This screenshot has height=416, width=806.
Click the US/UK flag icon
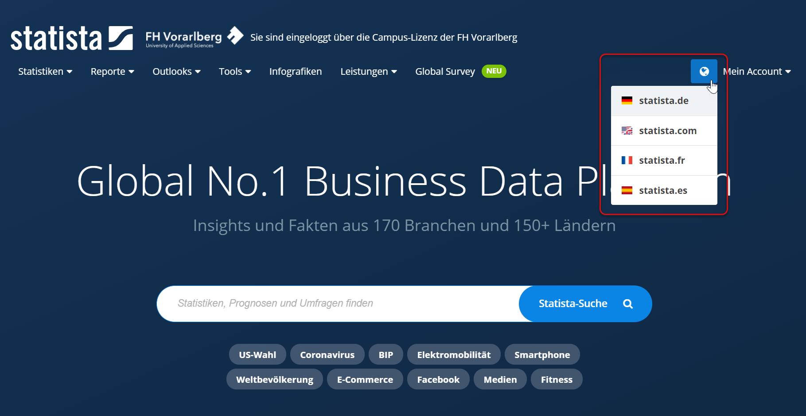pos(627,131)
